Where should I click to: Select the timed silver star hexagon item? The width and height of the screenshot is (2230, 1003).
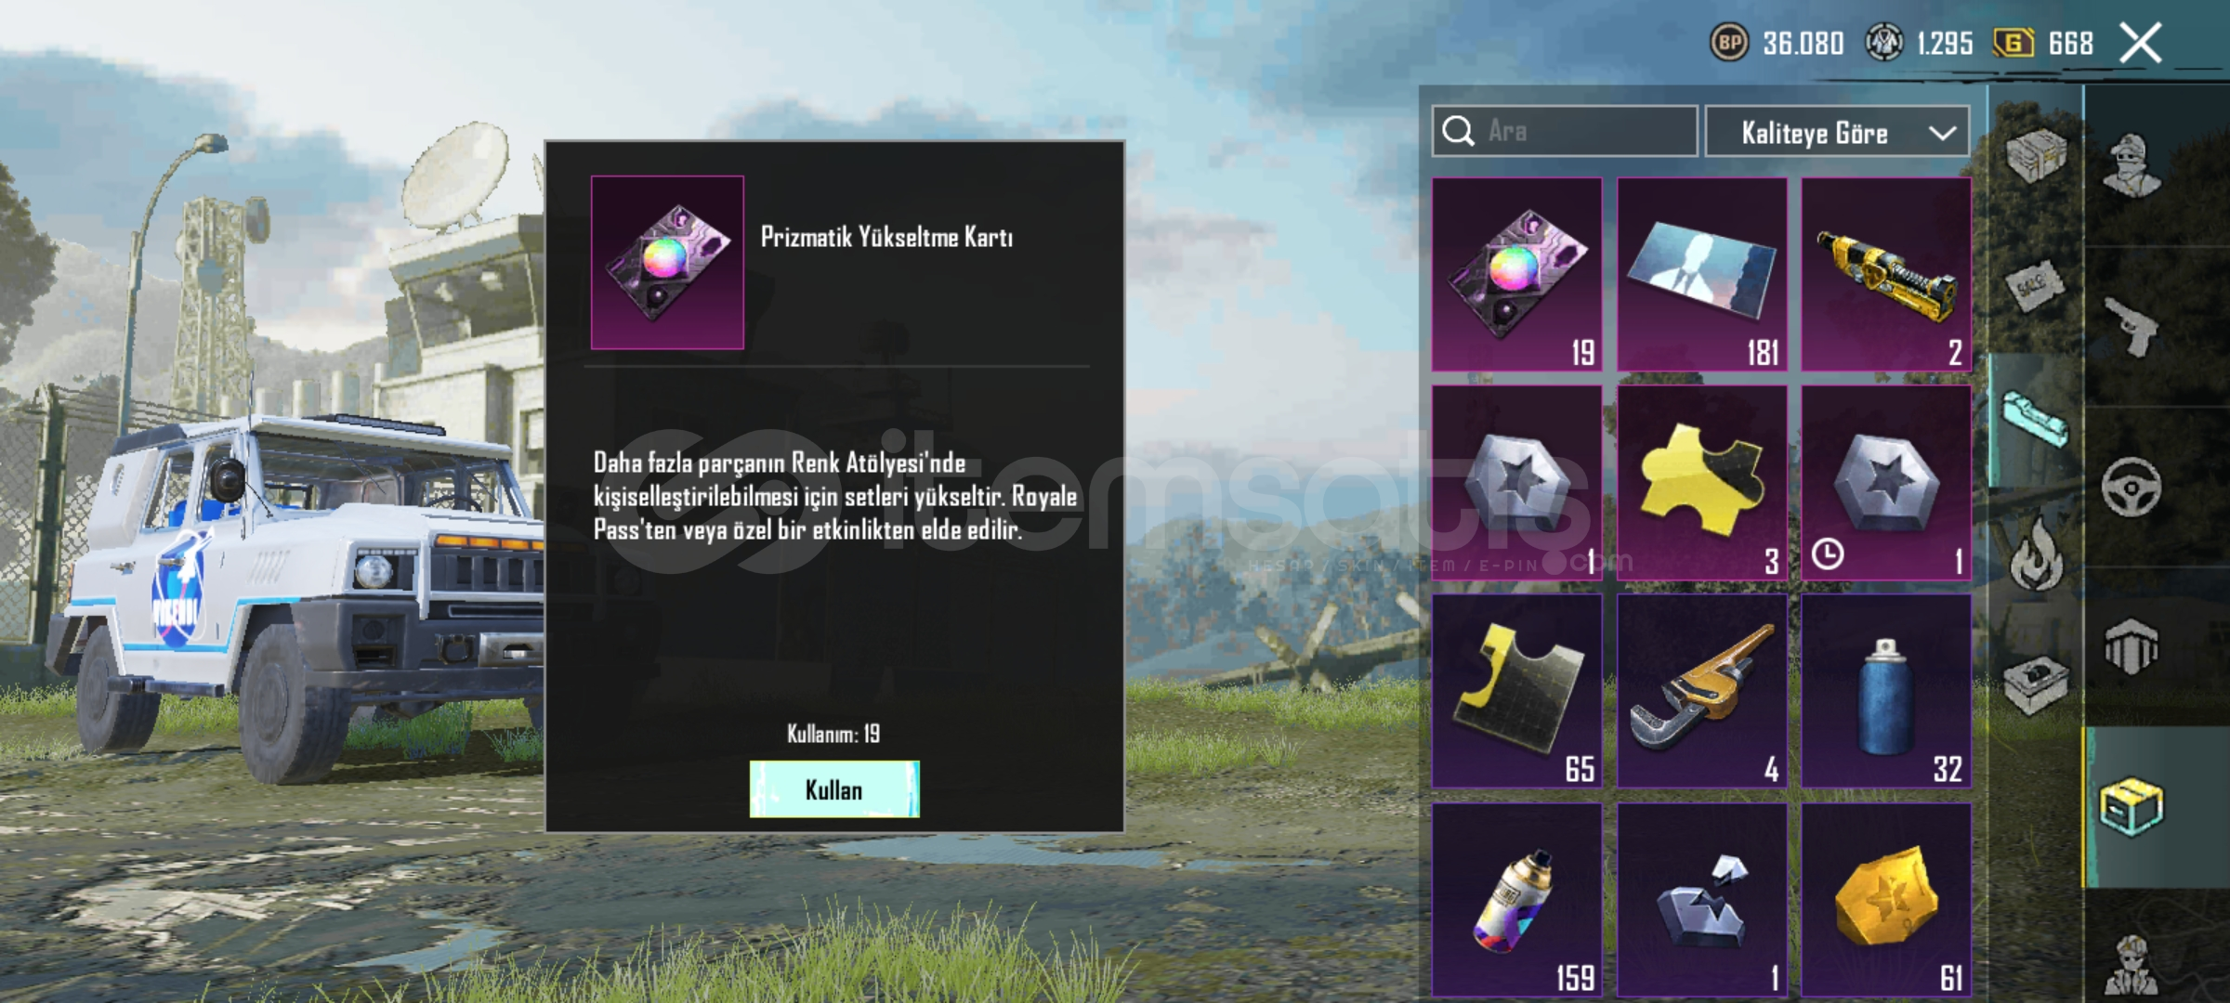click(1886, 483)
